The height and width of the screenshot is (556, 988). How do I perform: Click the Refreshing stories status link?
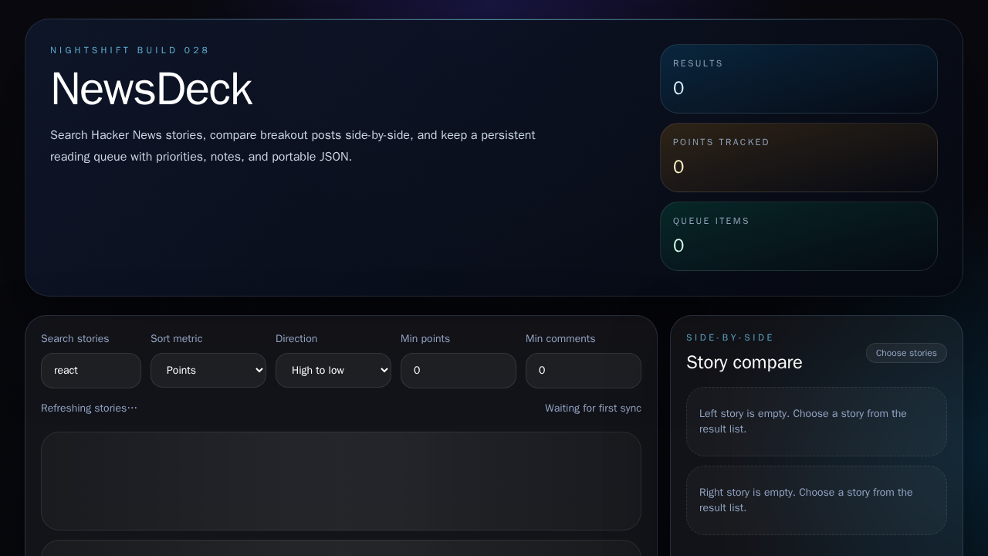click(x=89, y=408)
